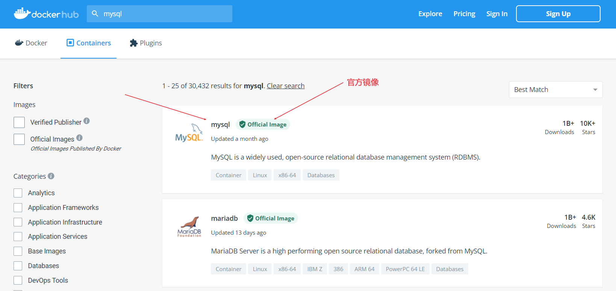Switch to the Docker tab

[31, 43]
